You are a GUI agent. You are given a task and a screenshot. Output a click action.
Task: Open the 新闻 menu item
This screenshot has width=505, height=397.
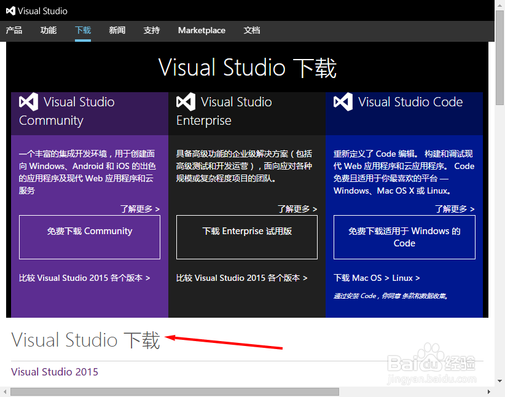pos(117,30)
